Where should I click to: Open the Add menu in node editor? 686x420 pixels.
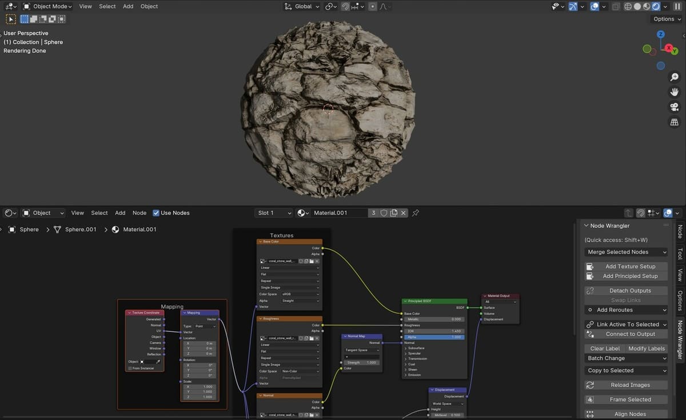[x=120, y=213]
